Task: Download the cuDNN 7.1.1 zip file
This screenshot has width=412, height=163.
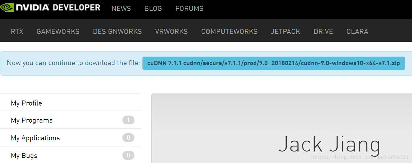Action: point(274,63)
